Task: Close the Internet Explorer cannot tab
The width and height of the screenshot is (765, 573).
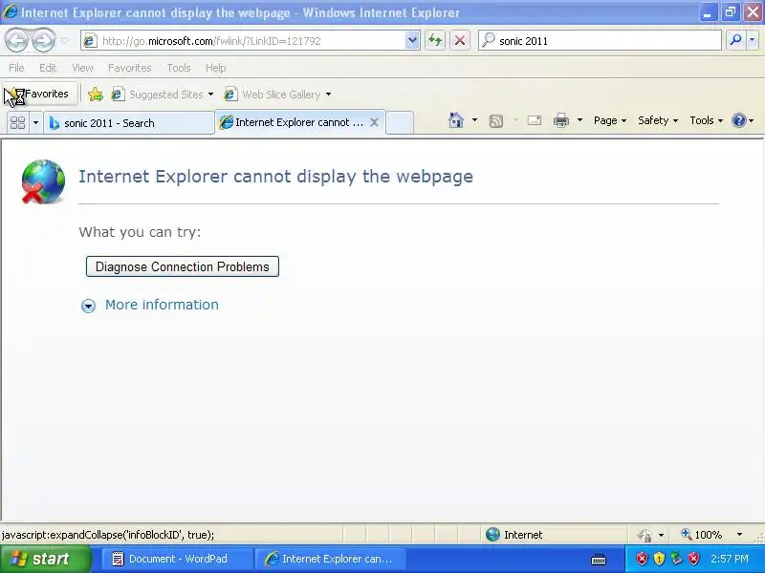Action: [374, 122]
